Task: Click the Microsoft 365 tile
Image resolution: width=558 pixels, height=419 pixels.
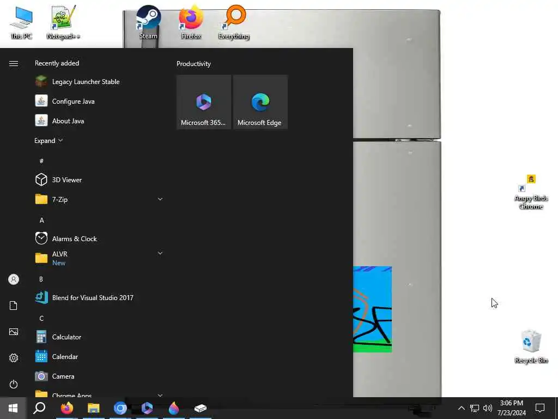Action: click(204, 102)
